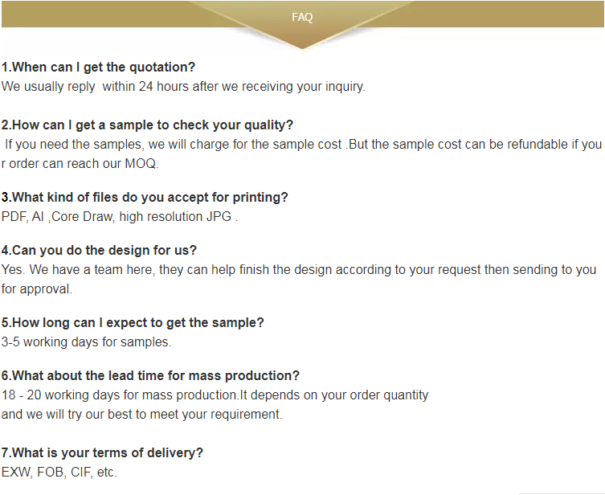The width and height of the screenshot is (605, 495).
Task: Click the MOQ text in second answer
Action: point(141,164)
